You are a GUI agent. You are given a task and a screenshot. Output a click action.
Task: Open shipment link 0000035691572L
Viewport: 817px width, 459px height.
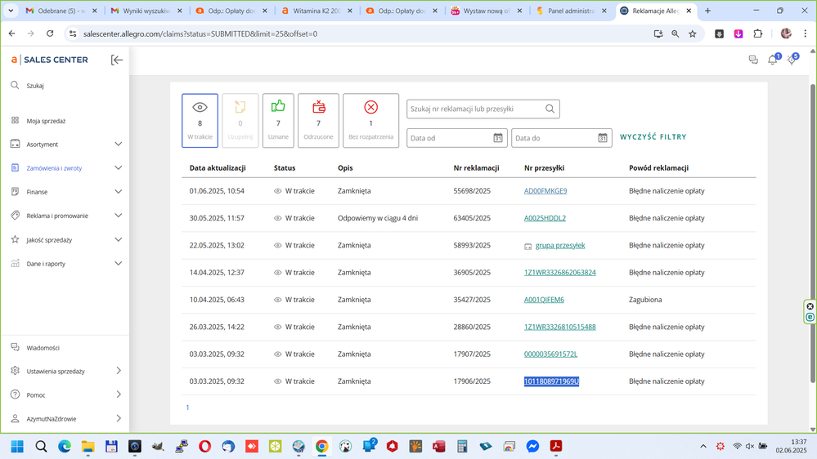[550, 354]
